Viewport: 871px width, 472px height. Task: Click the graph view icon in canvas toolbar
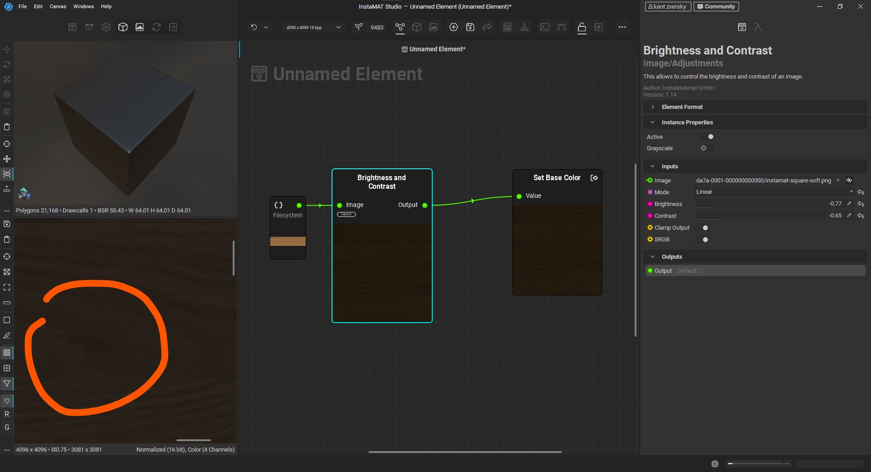coord(400,27)
